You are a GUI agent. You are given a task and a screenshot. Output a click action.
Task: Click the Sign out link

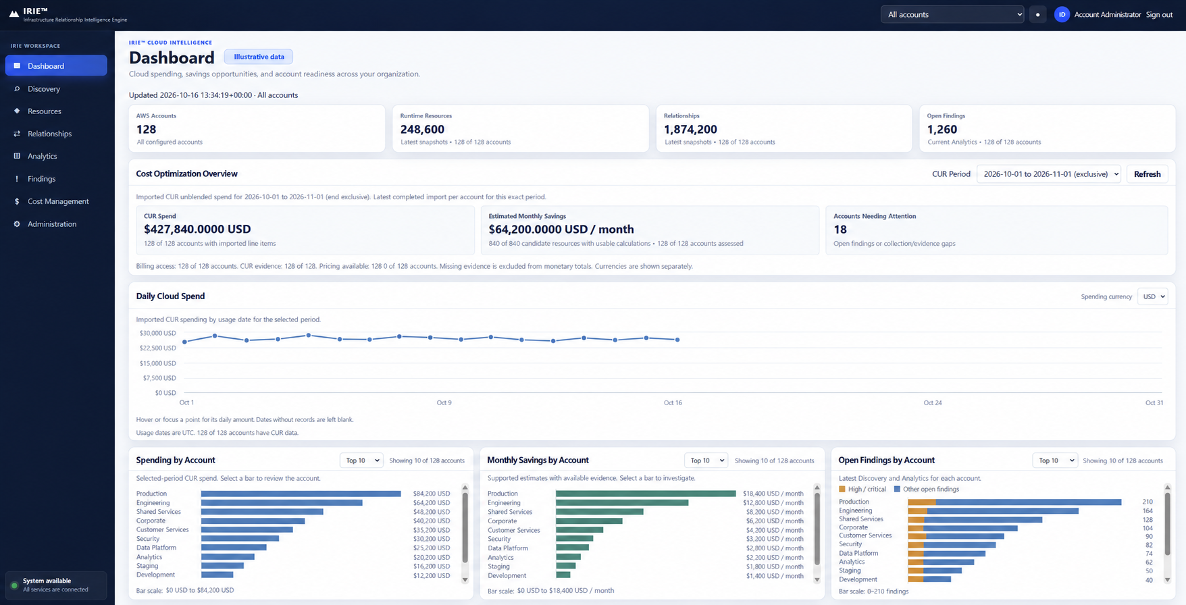(x=1159, y=14)
